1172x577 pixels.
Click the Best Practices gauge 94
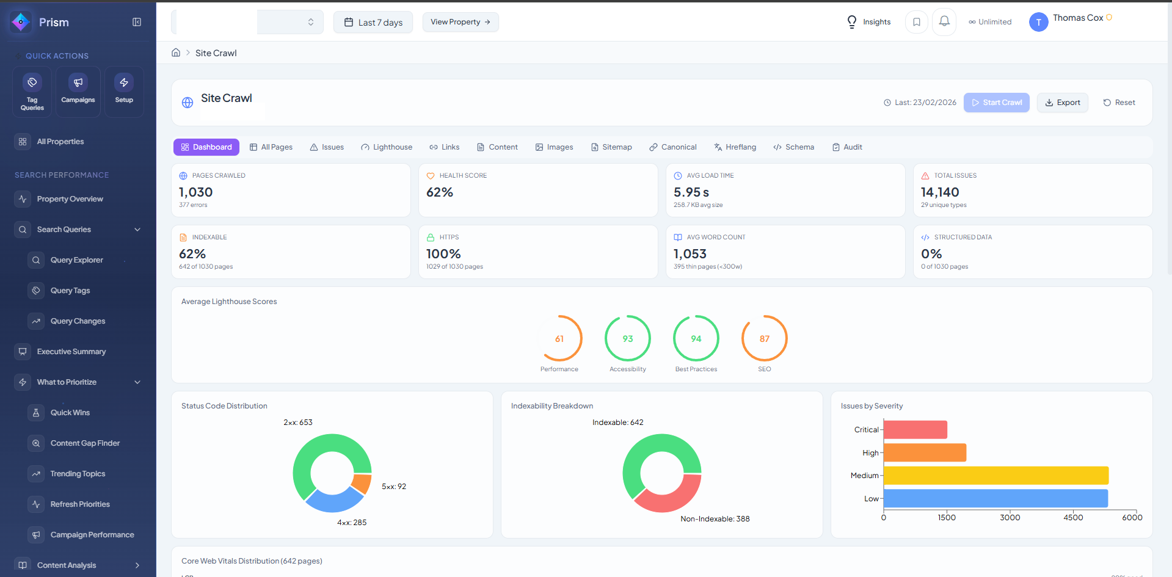[x=696, y=338]
